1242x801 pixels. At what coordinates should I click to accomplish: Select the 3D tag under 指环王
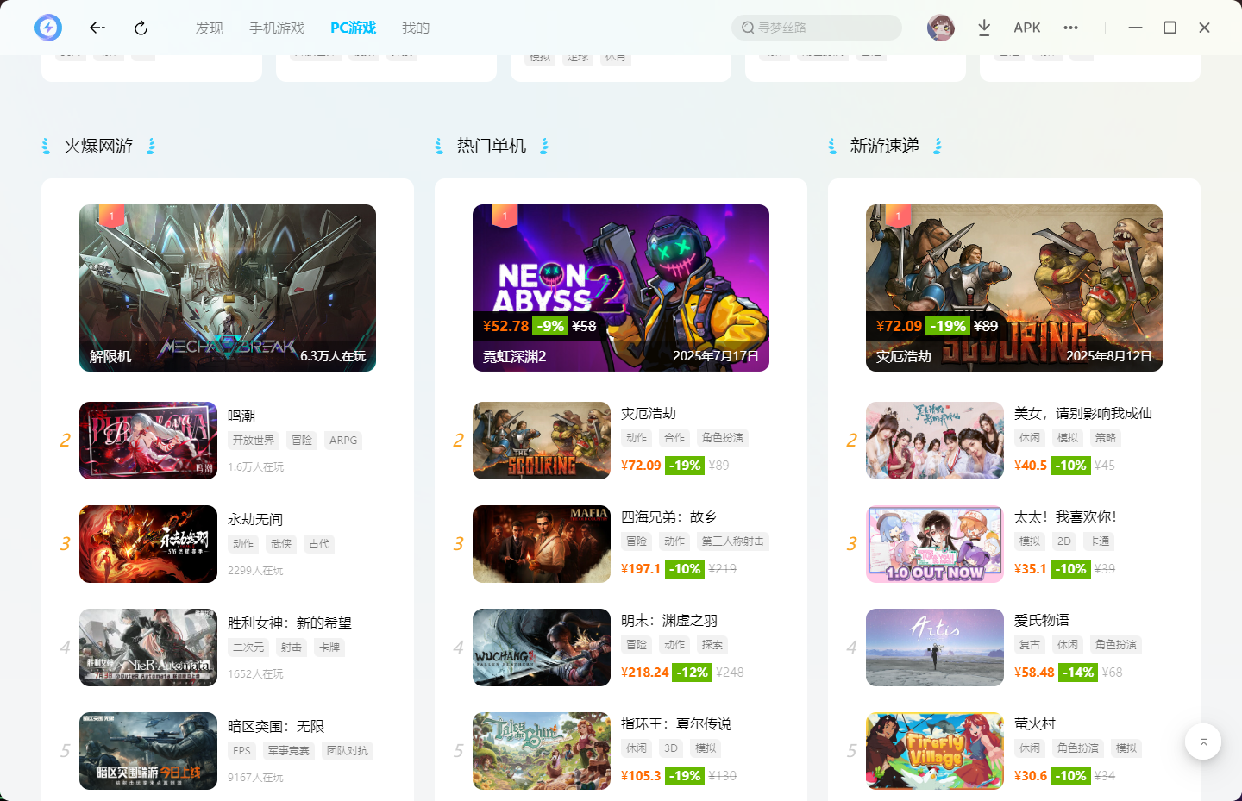[671, 748]
